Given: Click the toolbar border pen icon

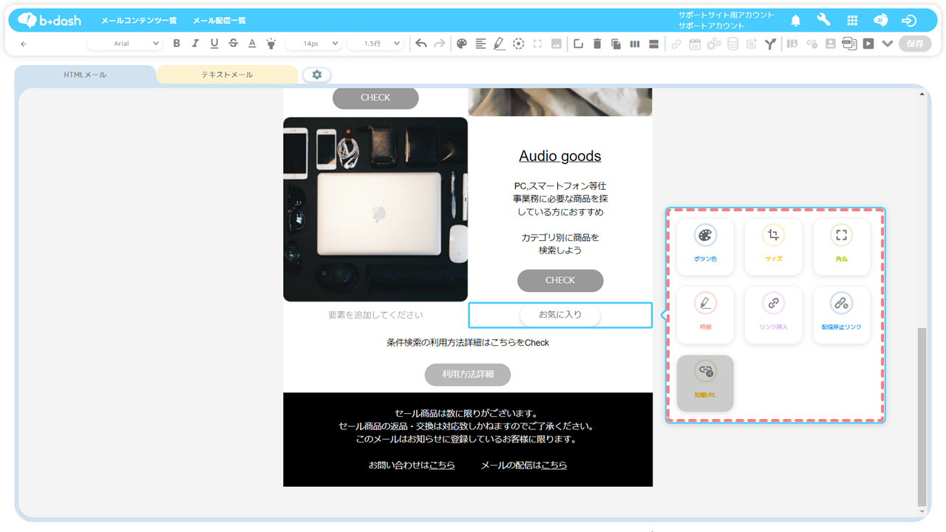Looking at the screenshot, I should click(500, 44).
